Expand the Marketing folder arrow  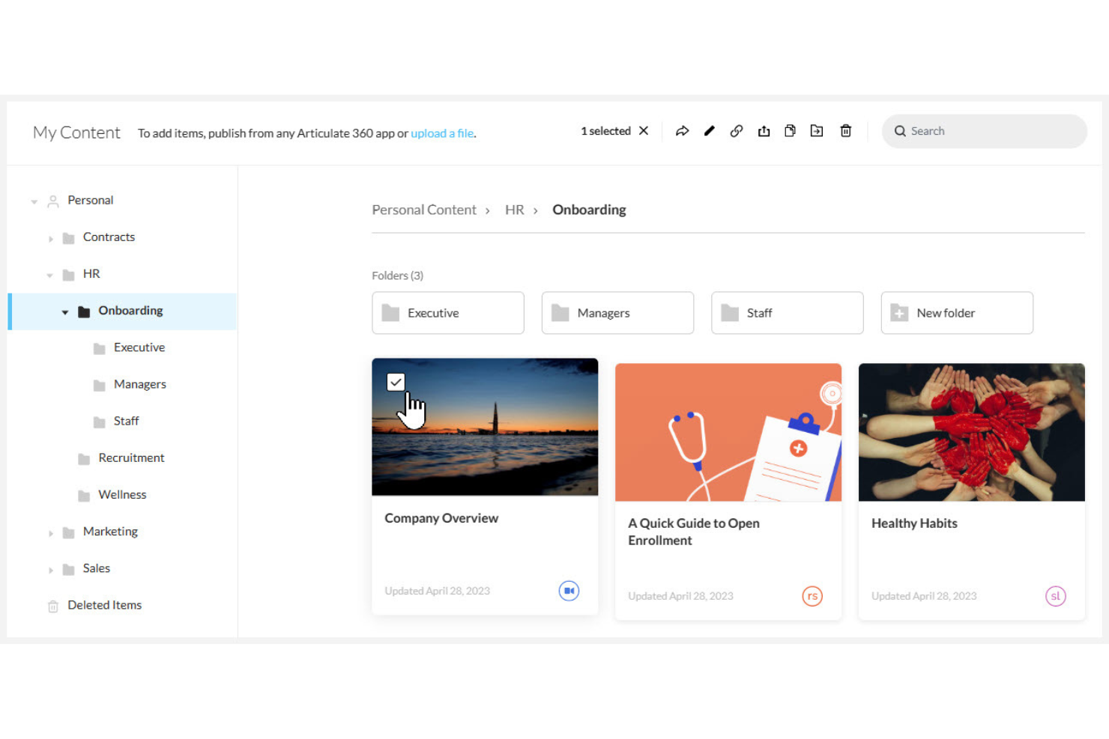tap(50, 533)
